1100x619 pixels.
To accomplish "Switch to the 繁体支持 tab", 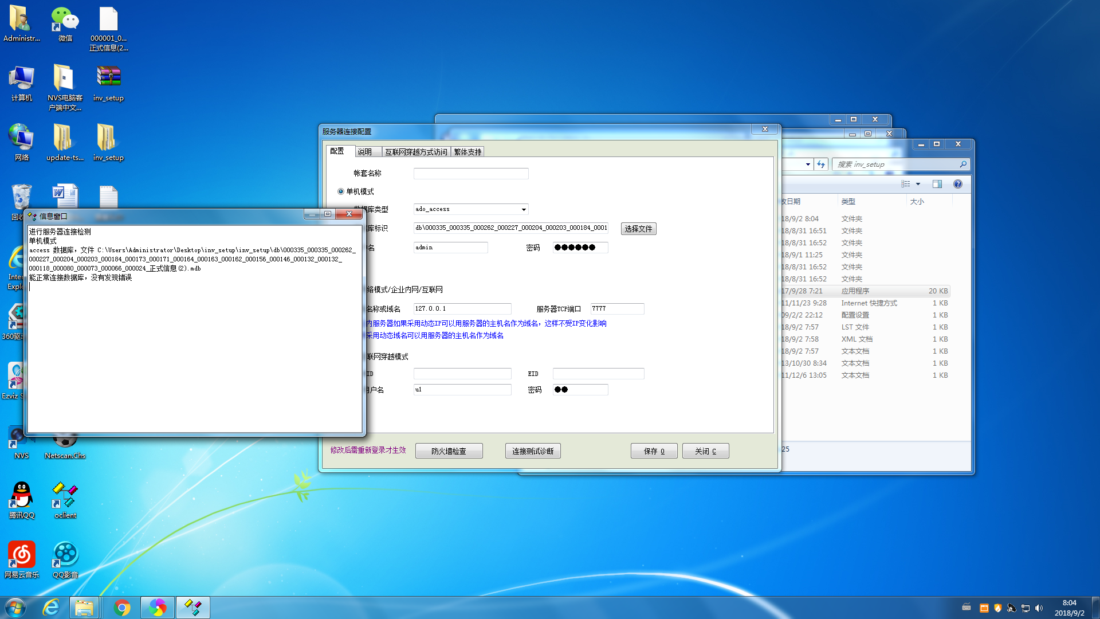I will [467, 152].
